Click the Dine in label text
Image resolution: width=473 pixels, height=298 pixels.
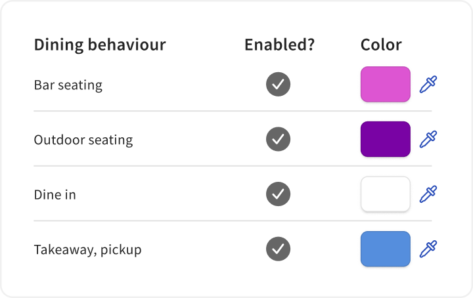click(x=55, y=195)
